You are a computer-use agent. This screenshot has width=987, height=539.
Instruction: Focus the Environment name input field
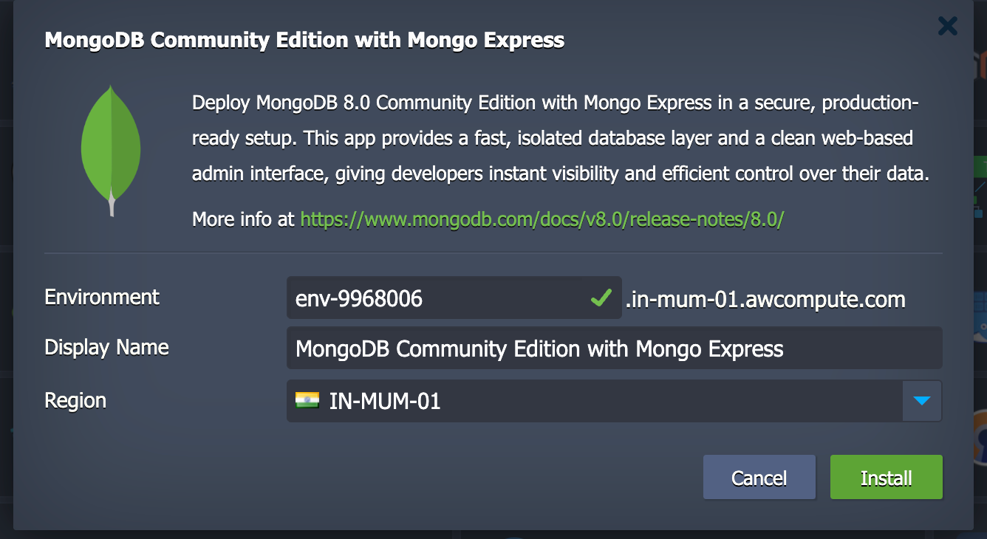[x=436, y=298]
